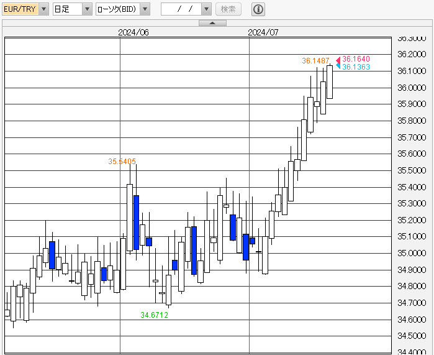Click the 35.2000 price axis label
Screen dimensions: 434x355
412,220
